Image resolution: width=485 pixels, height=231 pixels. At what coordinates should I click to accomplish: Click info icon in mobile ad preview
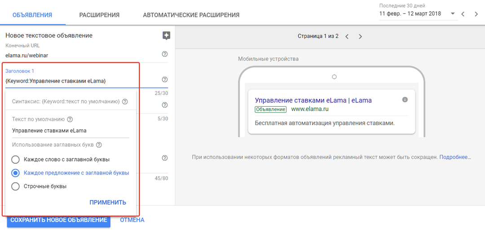point(405,100)
